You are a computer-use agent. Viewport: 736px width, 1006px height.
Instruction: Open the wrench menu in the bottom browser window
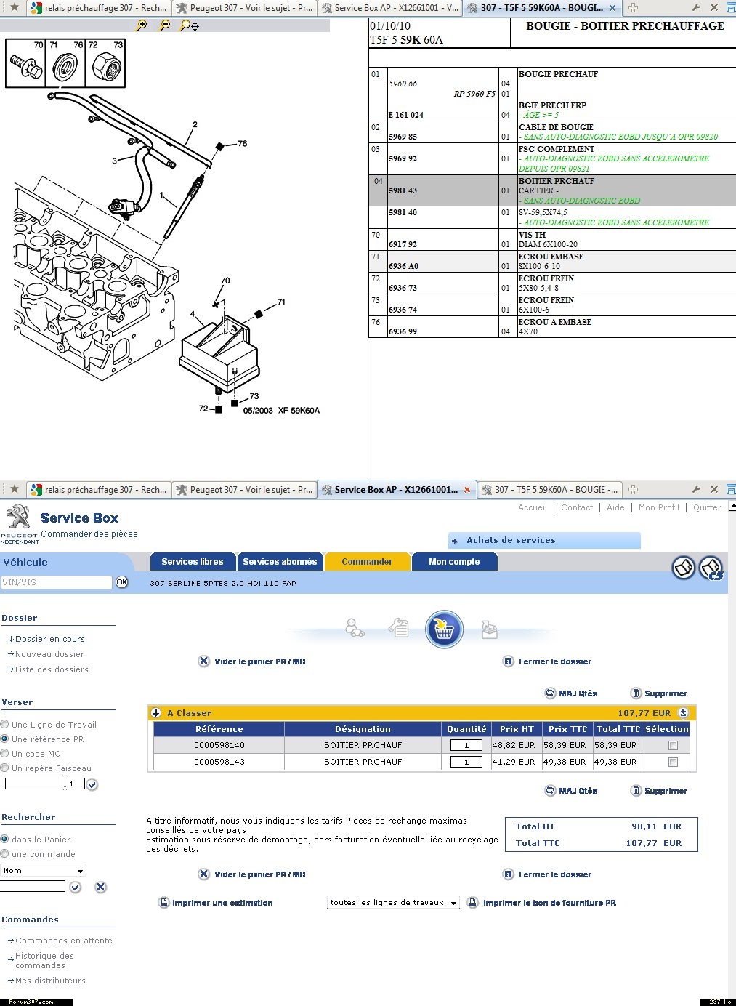696,489
